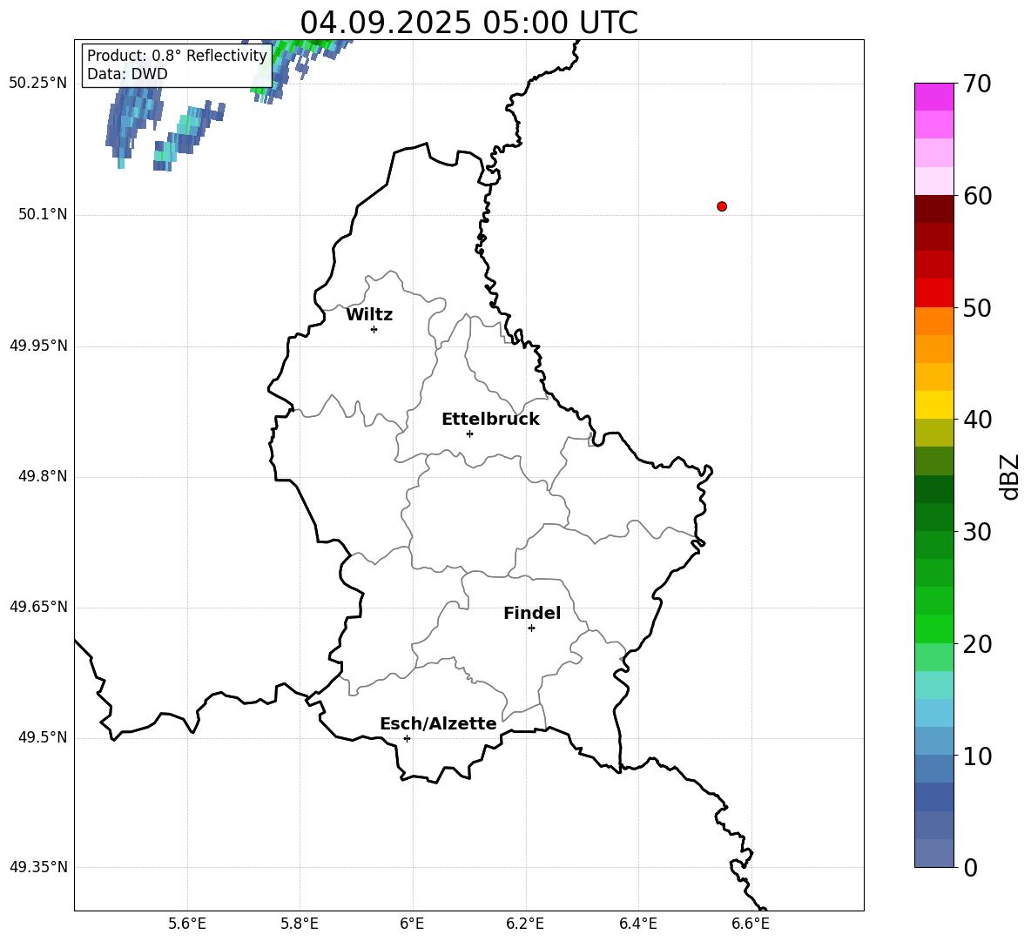Click the cross marker below Ettelbruck
Screen dimensions: 1031x941
point(469,434)
